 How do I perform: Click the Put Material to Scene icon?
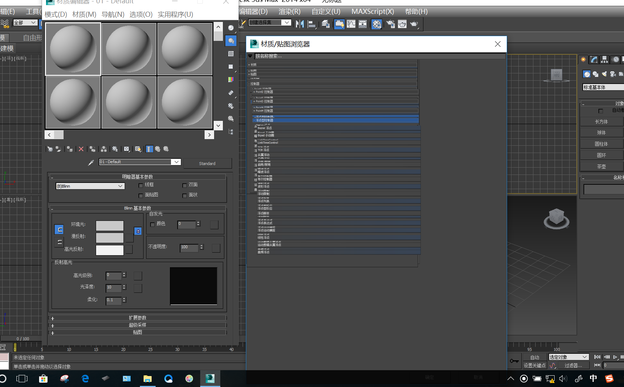click(58, 149)
